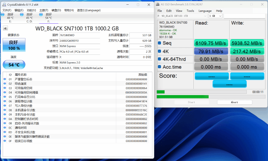Click the 54 °C temperature indicator
Image resolution: width=268 pixels, height=161 pixels.
point(14,65)
